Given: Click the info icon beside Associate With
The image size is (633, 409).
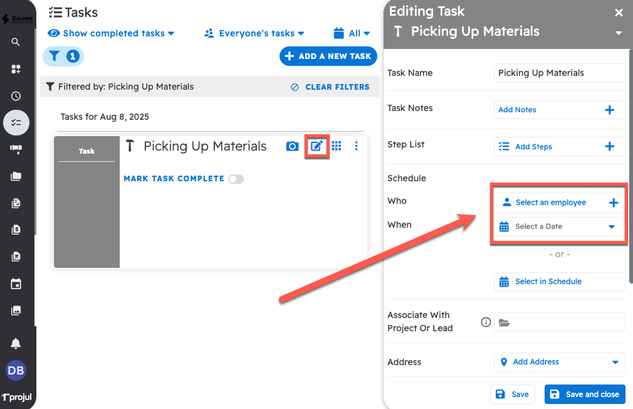Looking at the screenshot, I should tap(485, 322).
